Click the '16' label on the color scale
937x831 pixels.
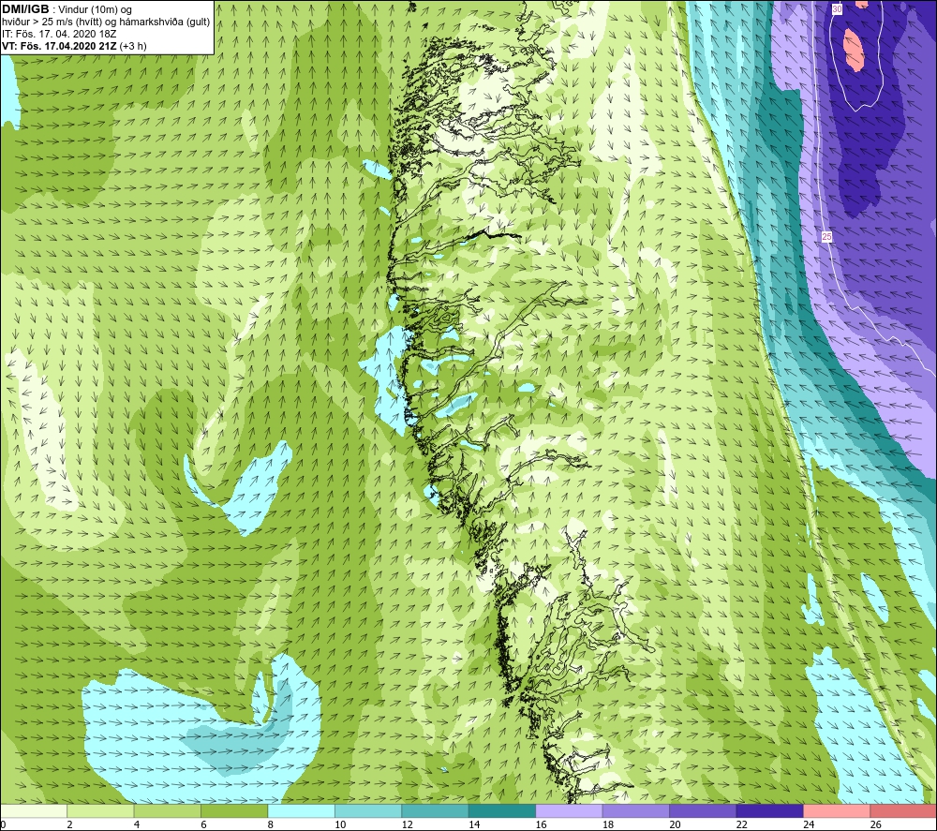click(541, 824)
